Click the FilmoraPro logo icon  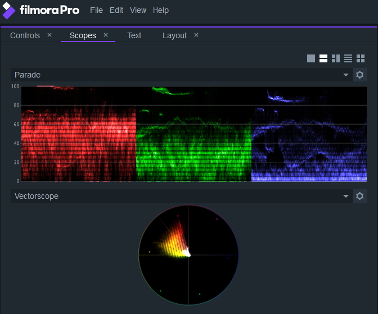9,11
